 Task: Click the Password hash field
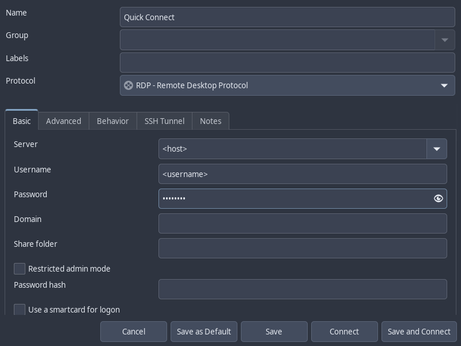point(303,289)
